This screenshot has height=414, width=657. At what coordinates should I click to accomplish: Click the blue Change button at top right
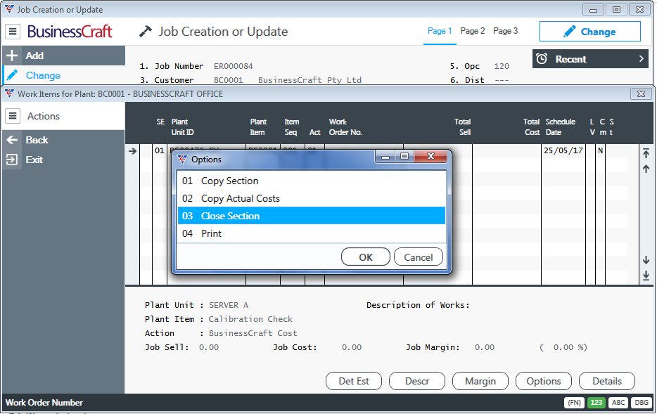pyautogui.click(x=589, y=32)
